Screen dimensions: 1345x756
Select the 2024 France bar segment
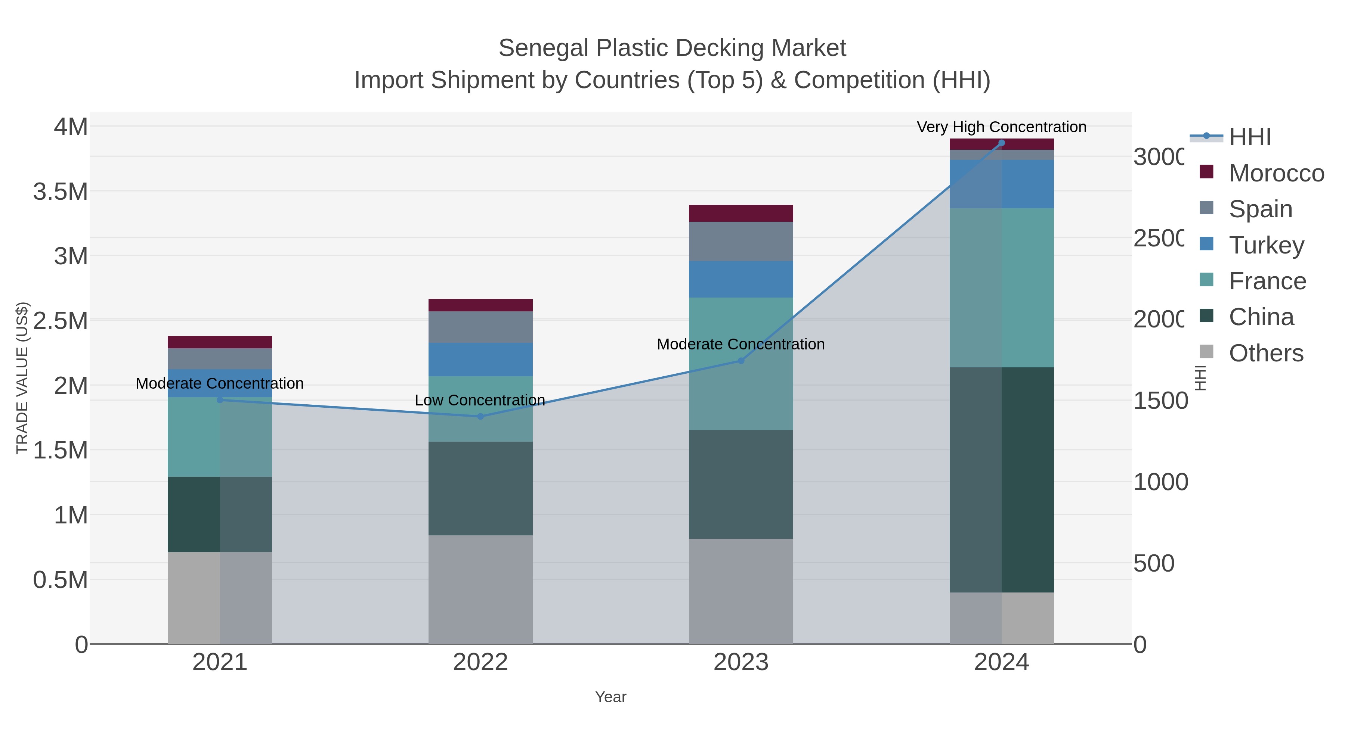click(1001, 288)
